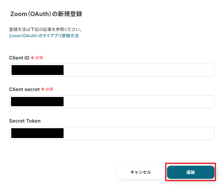Click the Secret Token label text
224x188 pixels.
25,121
